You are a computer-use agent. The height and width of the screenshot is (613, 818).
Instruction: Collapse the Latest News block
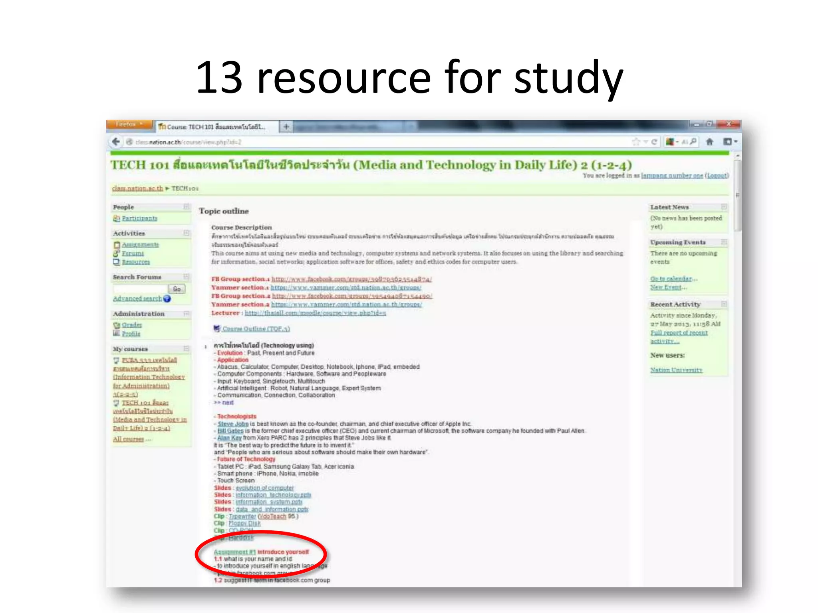pyautogui.click(x=724, y=207)
